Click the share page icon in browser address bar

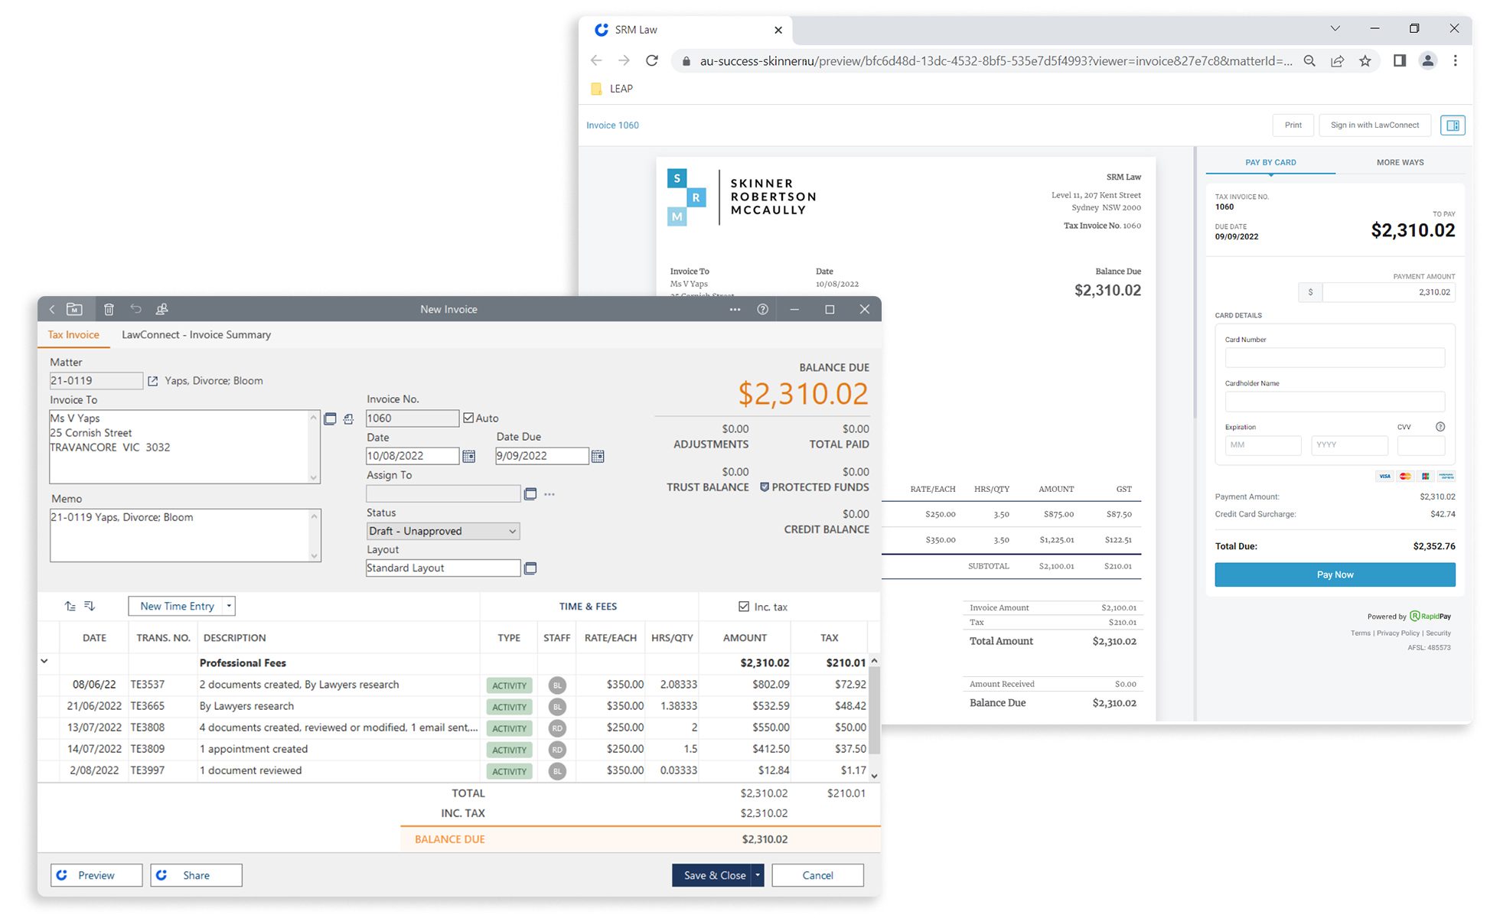[1337, 60]
